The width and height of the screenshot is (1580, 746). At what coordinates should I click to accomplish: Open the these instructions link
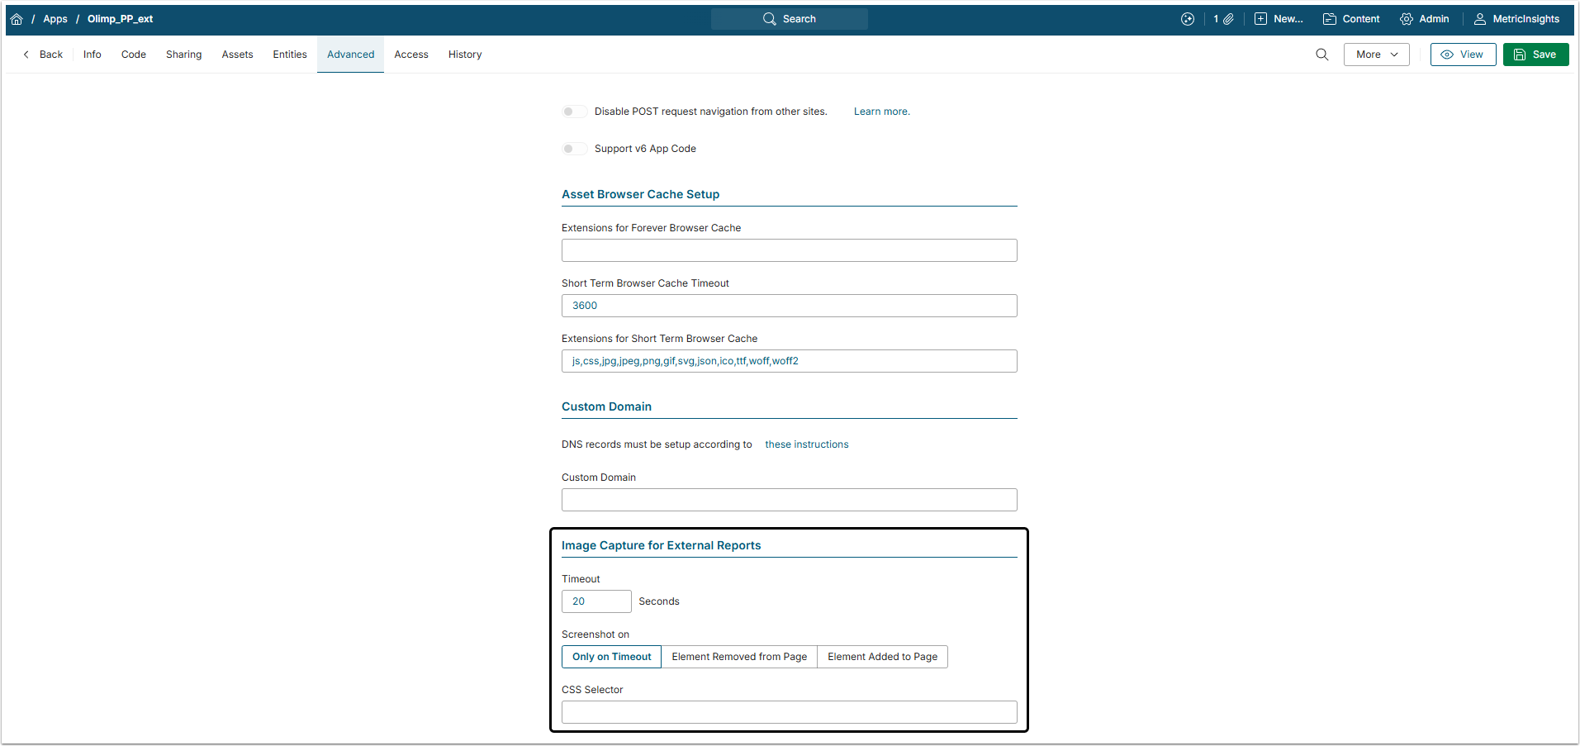(806, 444)
